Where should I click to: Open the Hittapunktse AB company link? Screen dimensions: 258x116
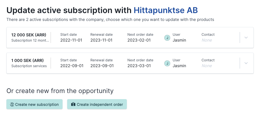click(166, 10)
